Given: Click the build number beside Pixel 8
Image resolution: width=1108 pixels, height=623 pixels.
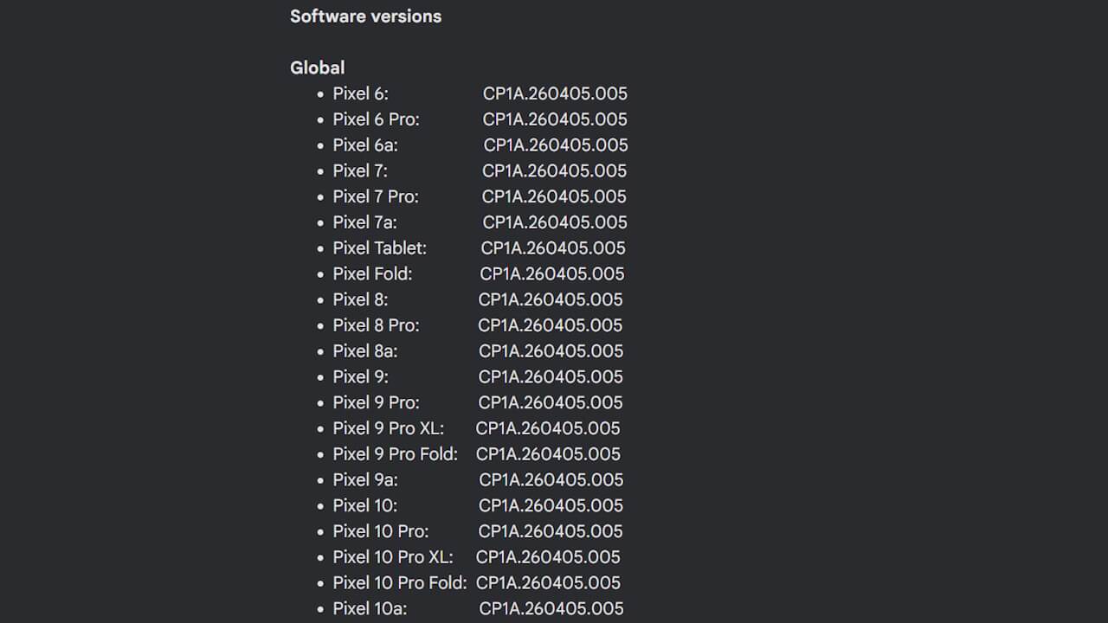Looking at the screenshot, I should coord(551,299).
